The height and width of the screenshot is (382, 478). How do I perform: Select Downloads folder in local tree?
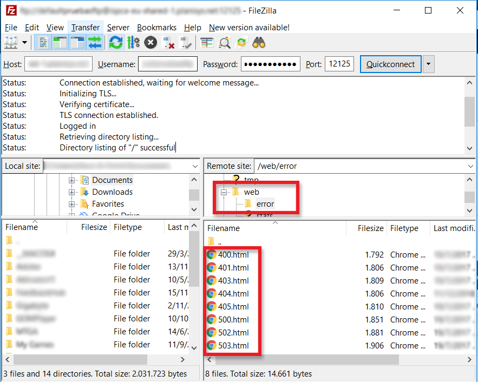pyautogui.click(x=112, y=192)
